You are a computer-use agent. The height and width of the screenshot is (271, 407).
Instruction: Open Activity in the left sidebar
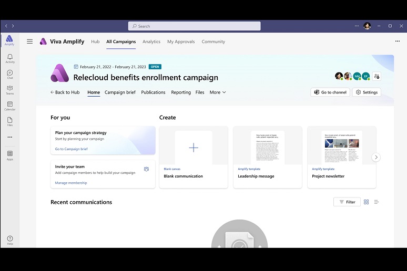[x=9, y=58]
